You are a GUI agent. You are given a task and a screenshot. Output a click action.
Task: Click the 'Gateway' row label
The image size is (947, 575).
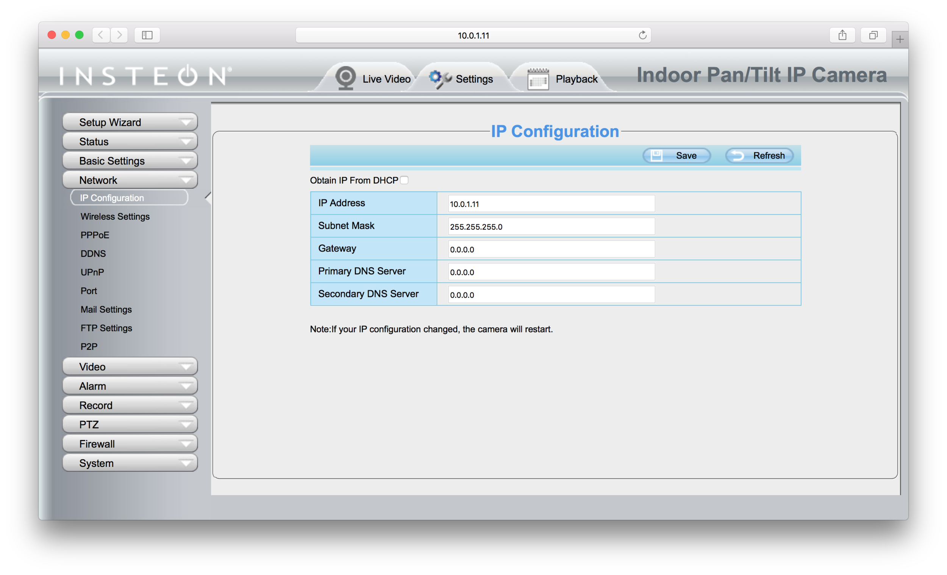point(337,249)
